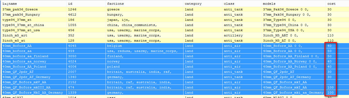Select the factions cell reading greece
The width and height of the screenshot is (349, 98).
pos(145,9)
